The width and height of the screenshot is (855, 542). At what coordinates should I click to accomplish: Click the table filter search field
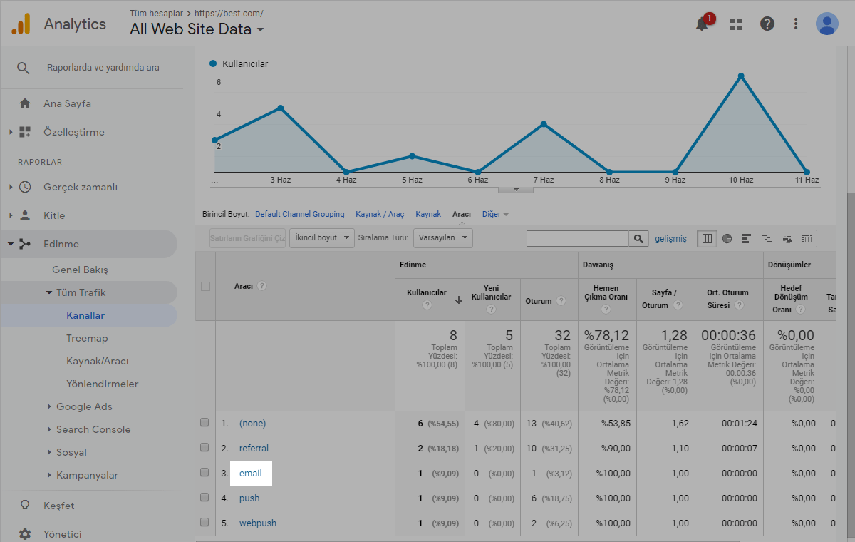pyautogui.click(x=577, y=238)
